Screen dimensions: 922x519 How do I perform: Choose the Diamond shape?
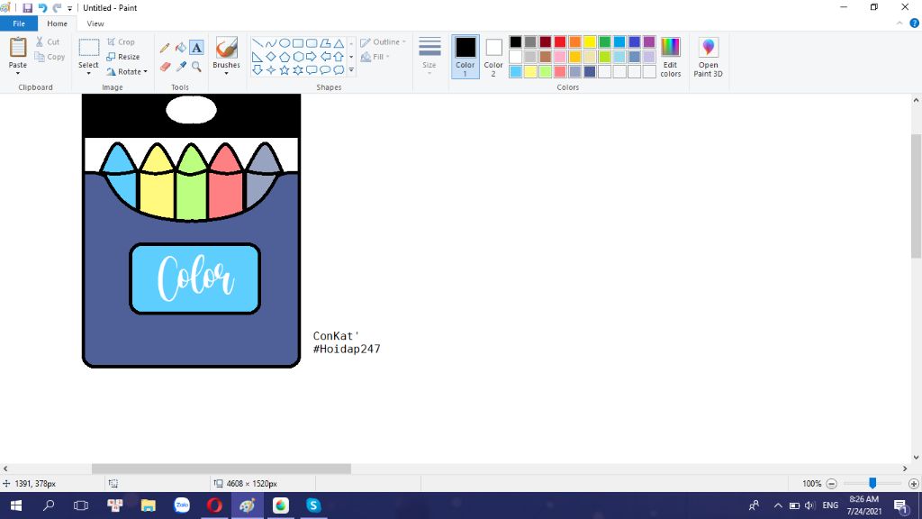(270, 57)
